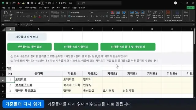Viewport: 196px width, 110px height.
Task: Click Format as Table (표 서식) icon
Action: click(x=118, y=13)
